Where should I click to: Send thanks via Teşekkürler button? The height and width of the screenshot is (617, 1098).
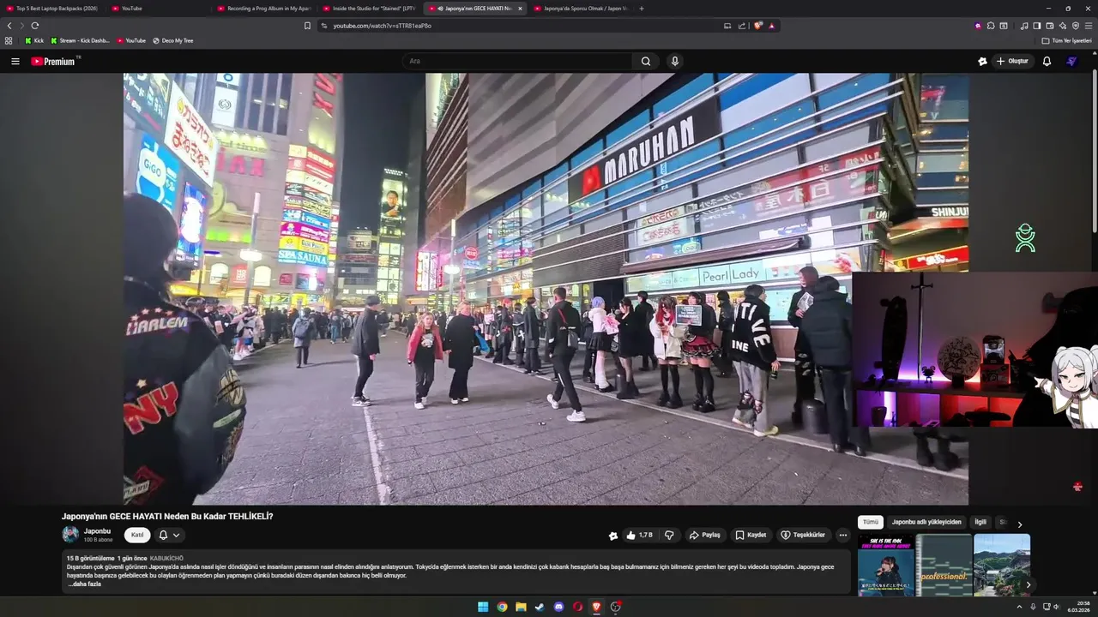[x=803, y=535]
